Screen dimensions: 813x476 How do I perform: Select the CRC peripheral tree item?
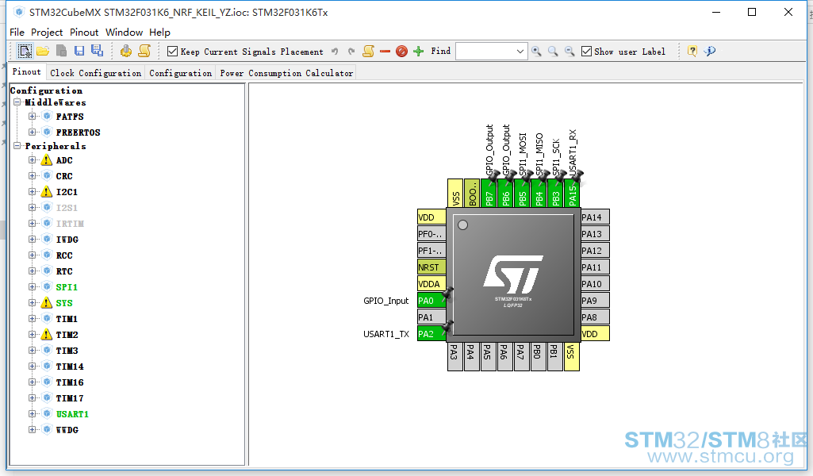64,176
